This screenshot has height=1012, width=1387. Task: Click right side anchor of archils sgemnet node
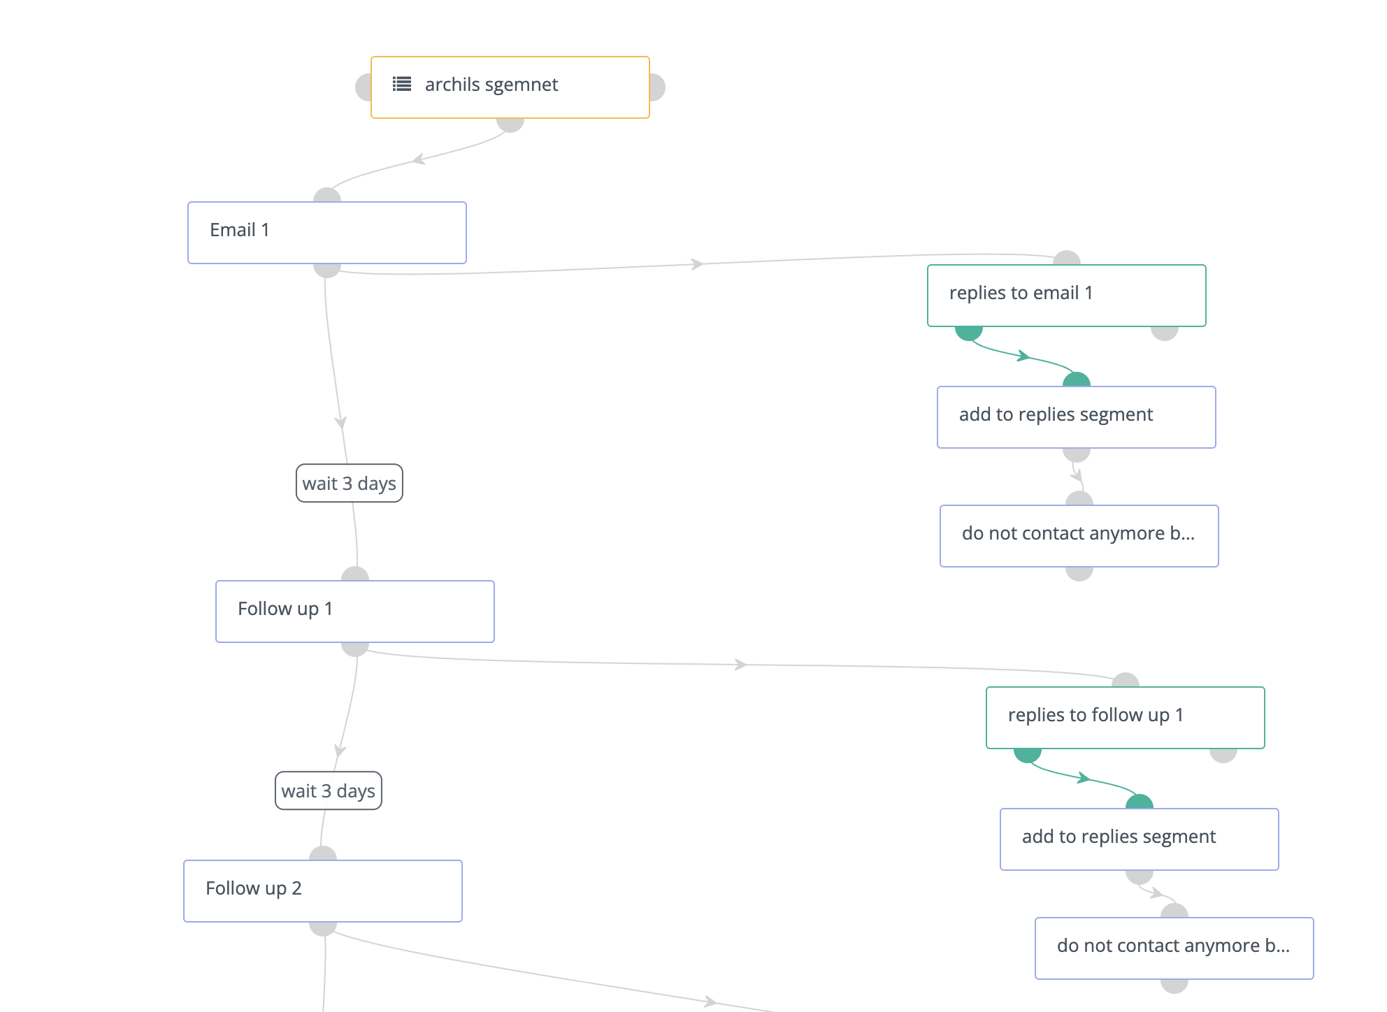pyautogui.click(x=658, y=87)
